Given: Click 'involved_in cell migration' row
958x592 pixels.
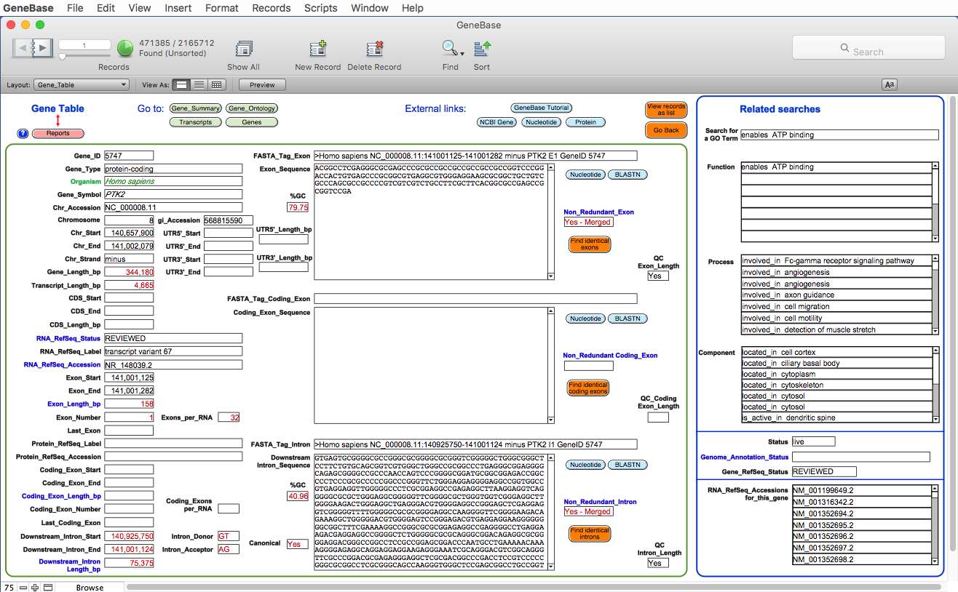Looking at the screenshot, I should click(x=836, y=306).
